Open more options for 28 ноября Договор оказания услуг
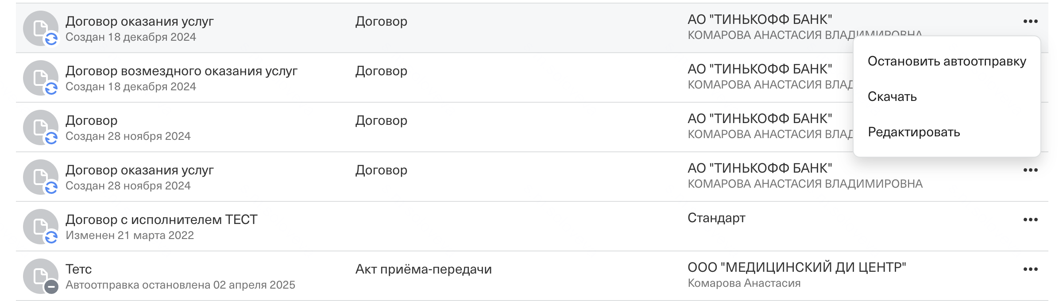This screenshot has width=1059, height=301. point(1030,170)
